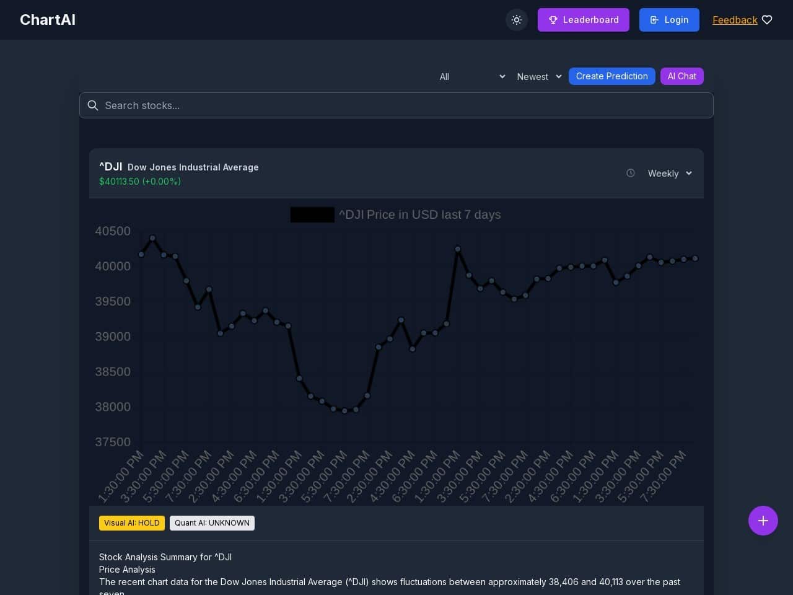The image size is (793, 595).
Task: Click the Create Prediction button
Action: 611,76
